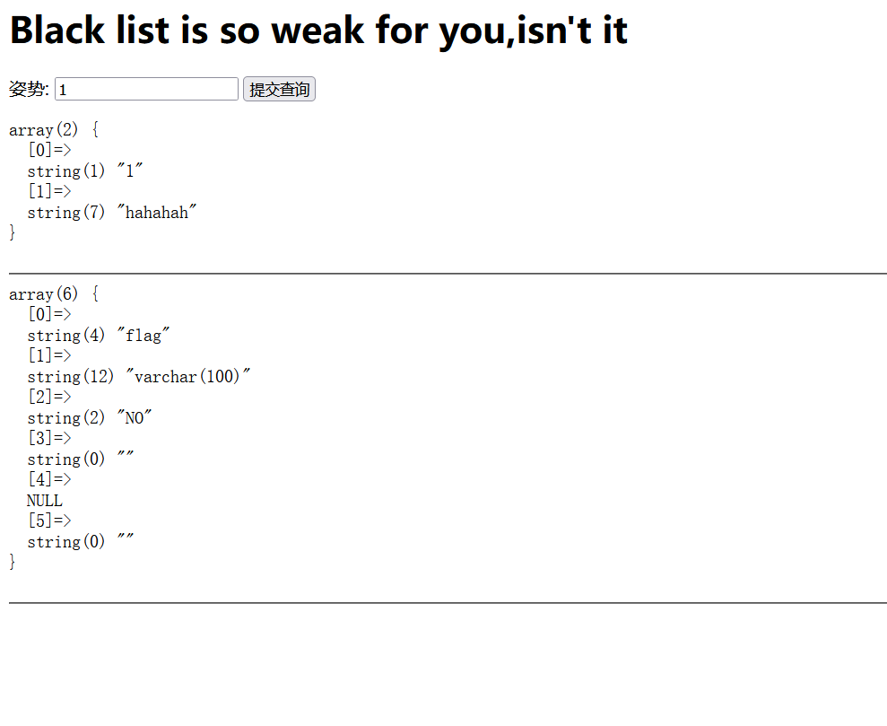This screenshot has width=887, height=726.
Task: Click the string(12) "varchar(100)" type line
Action: (139, 377)
